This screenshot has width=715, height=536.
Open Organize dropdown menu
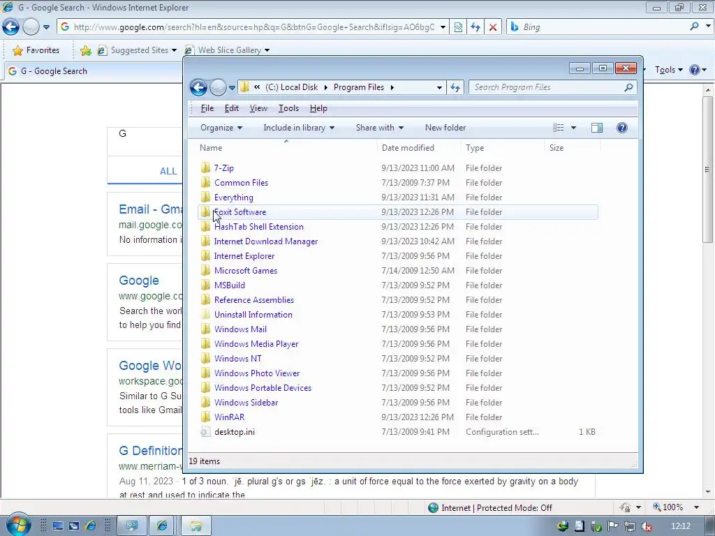point(221,128)
